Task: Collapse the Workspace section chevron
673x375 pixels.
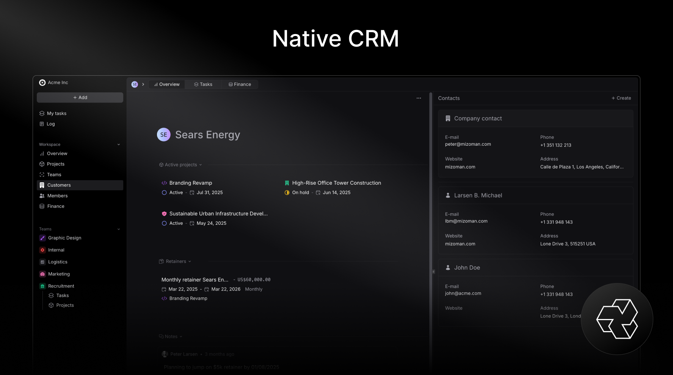Action: 119,145
